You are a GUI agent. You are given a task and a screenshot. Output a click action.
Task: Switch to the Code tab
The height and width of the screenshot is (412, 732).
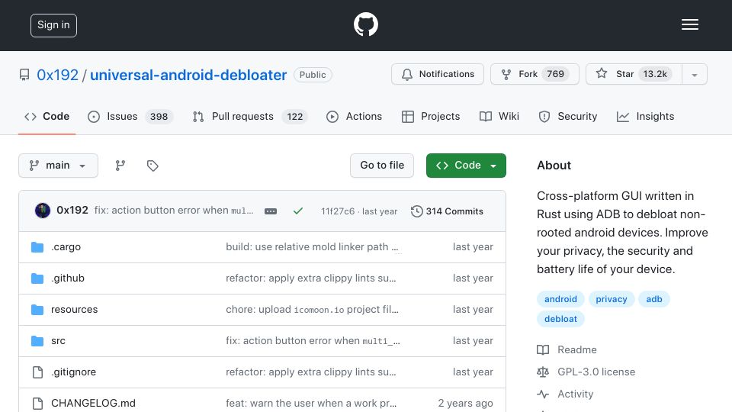[47, 116]
